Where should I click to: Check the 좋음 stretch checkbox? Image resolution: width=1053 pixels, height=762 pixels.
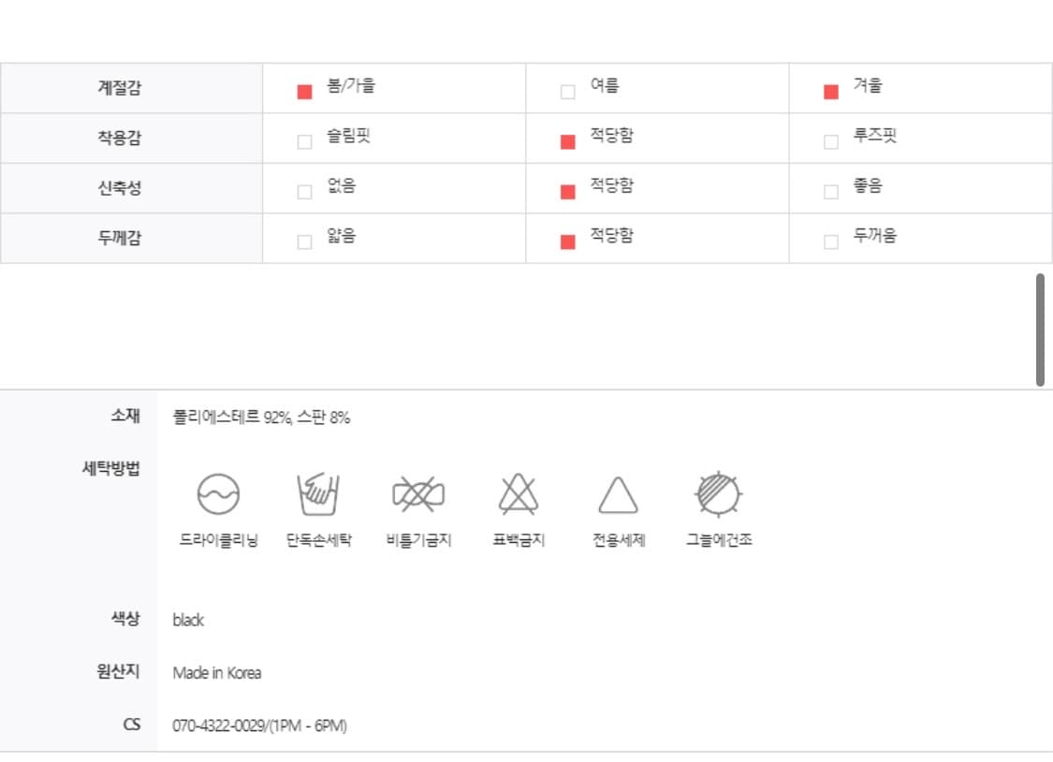click(830, 192)
